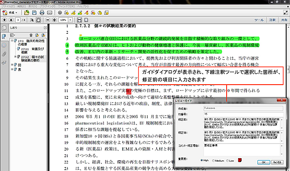Click the scrolling page mode icon
The height and width of the screenshot is (171, 290).
79,20
